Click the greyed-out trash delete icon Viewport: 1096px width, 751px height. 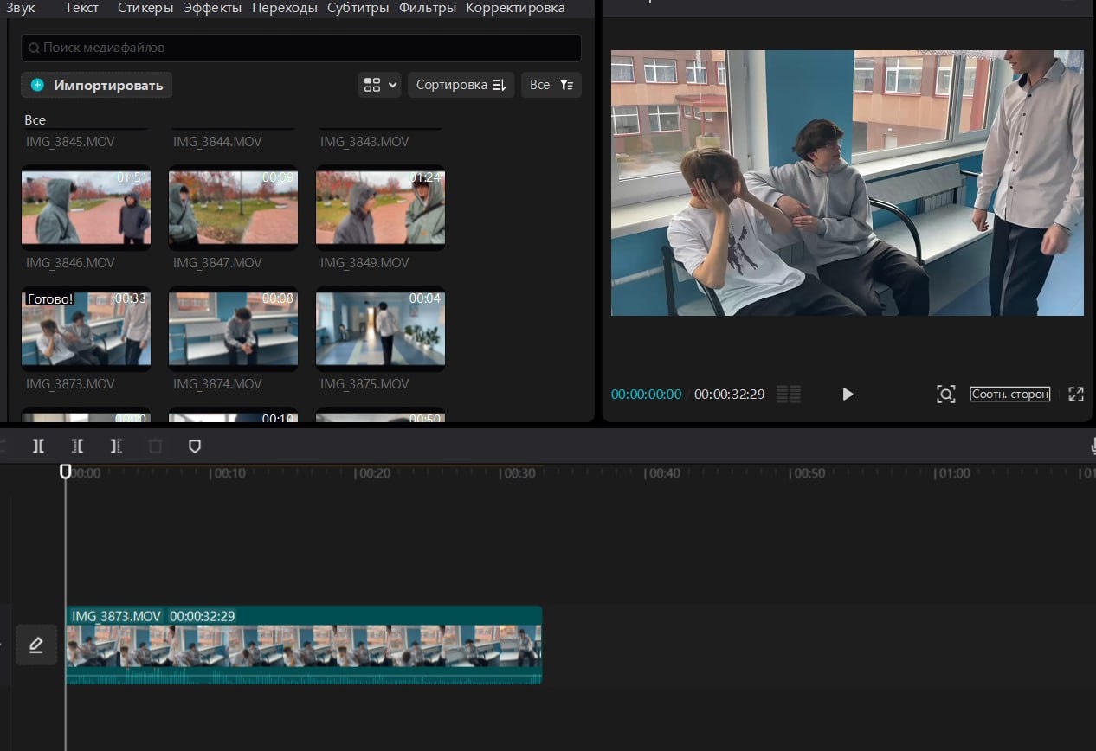(x=155, y=446)
